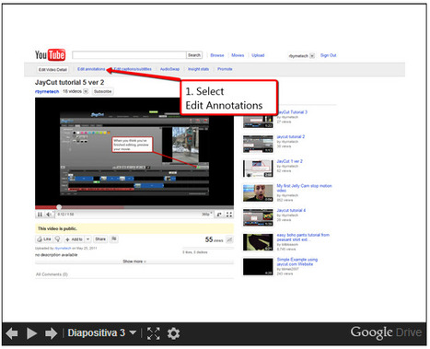Select the Edit annotations tab

[x=91, y=69]
